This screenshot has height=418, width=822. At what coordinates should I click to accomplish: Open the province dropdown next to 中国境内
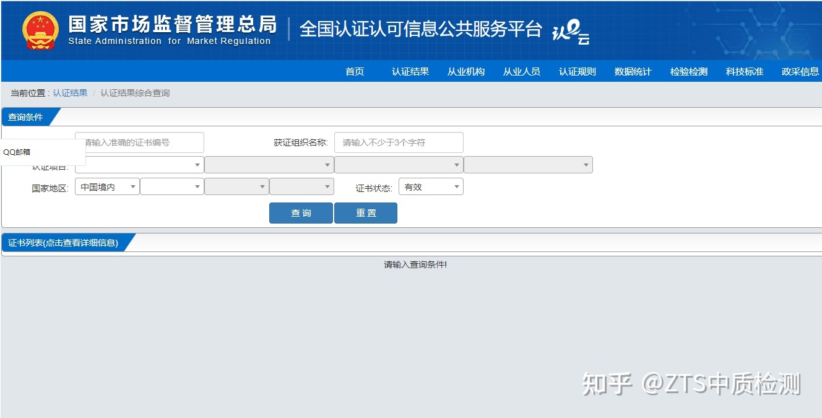click(172, 186)
